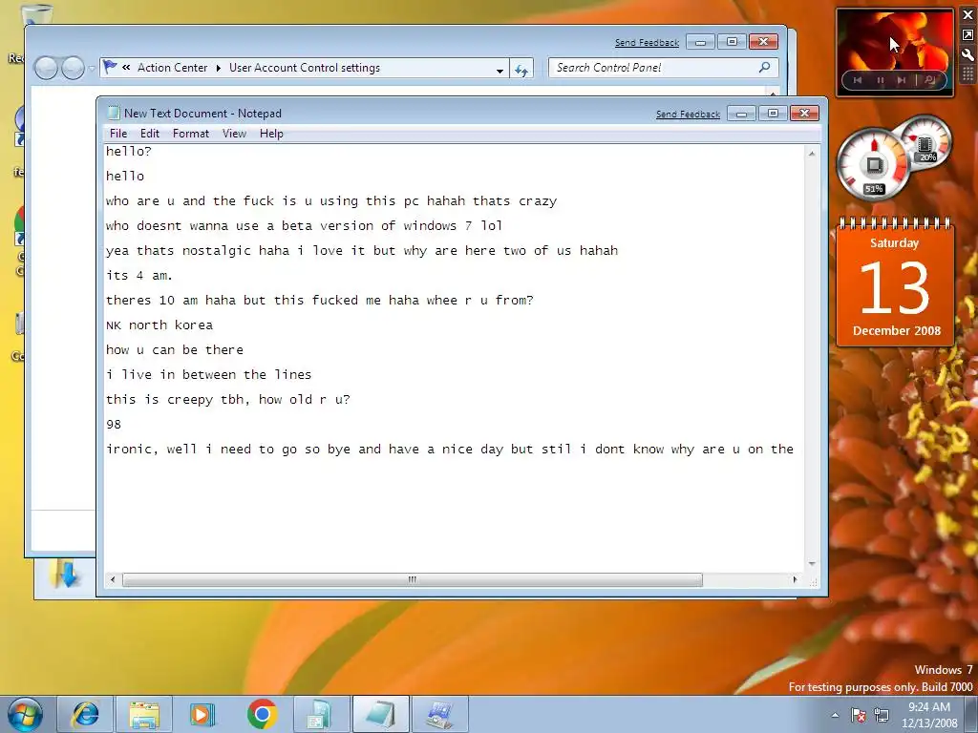Screen dimensions: 978x733
Task: Open the address bar history dropdown
Action: (500, 70)
